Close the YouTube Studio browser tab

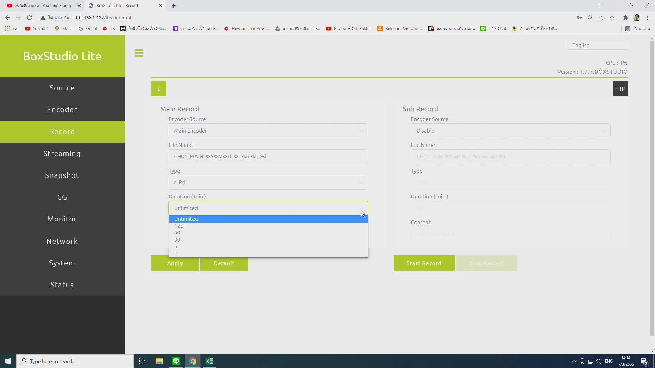click(79, 6)
